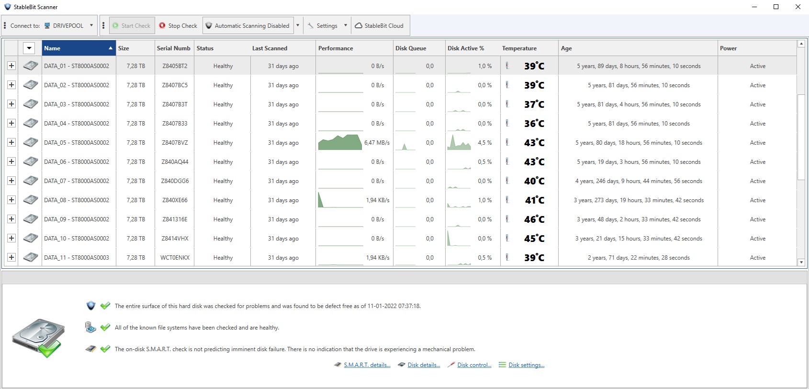Click the disk icon for DATA_03
This screenshot has width=809, height=389.
point(31,104)
